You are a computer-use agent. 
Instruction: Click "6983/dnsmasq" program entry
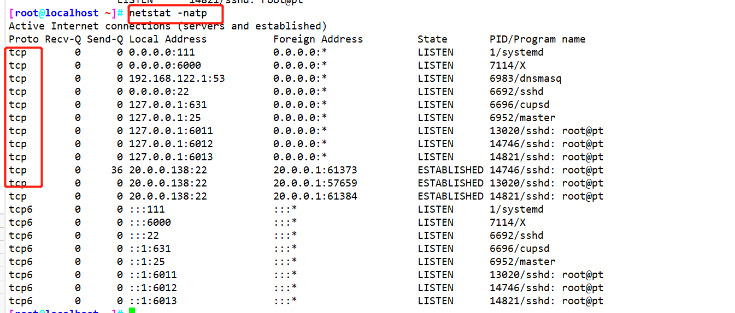coord(526,79)
